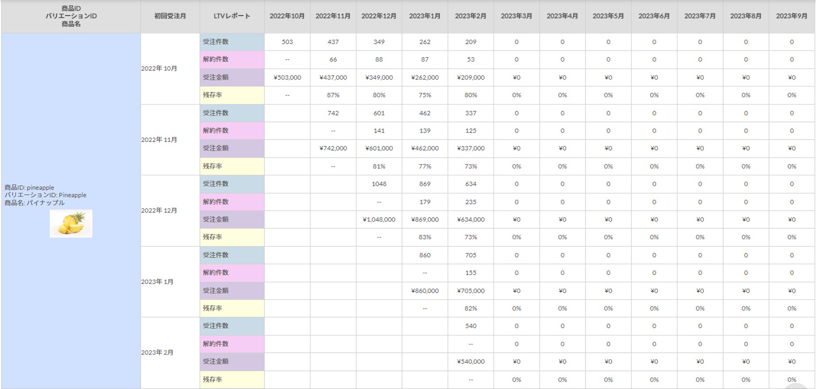Click order count value 860
The width and height of the screenshot is (816, 389).
click(425, 255)
